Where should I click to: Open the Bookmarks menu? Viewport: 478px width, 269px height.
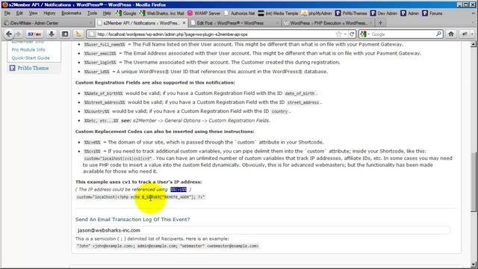(x=72, y=13)
